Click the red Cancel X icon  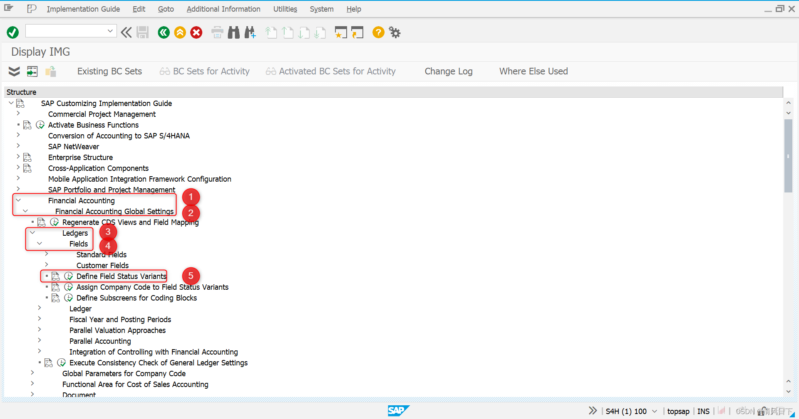(196, 32)
